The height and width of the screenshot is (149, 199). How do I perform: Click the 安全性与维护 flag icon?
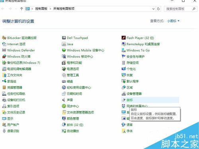pyautogui.click(x=123, y=56)
